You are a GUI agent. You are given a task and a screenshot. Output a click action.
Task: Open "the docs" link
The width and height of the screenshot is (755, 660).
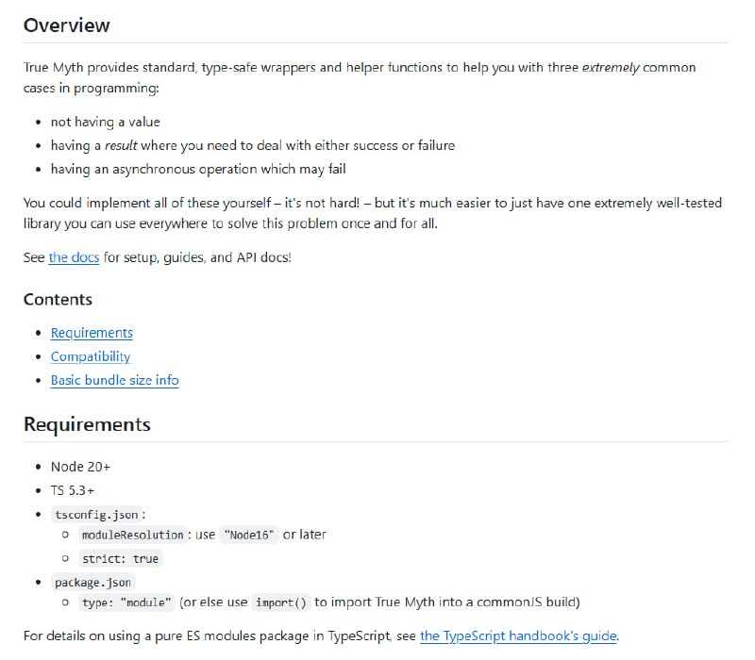click(x=74, y=256)
